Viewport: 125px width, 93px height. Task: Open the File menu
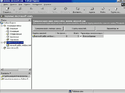pos(6,4)
